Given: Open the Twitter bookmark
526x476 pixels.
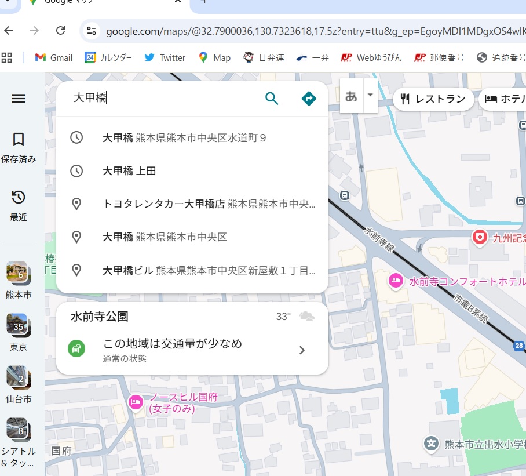Looking at the screenshot, I should pyautogui.click(x=165, y=57).
